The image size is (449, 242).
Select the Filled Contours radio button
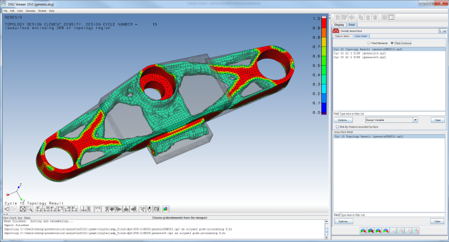point(392,43)
